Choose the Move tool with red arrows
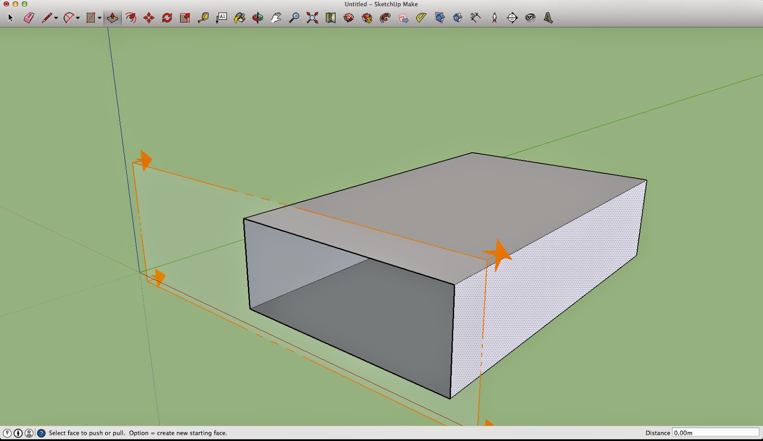The height and width of the screenshot is (441, 763). tap(149, 18)
